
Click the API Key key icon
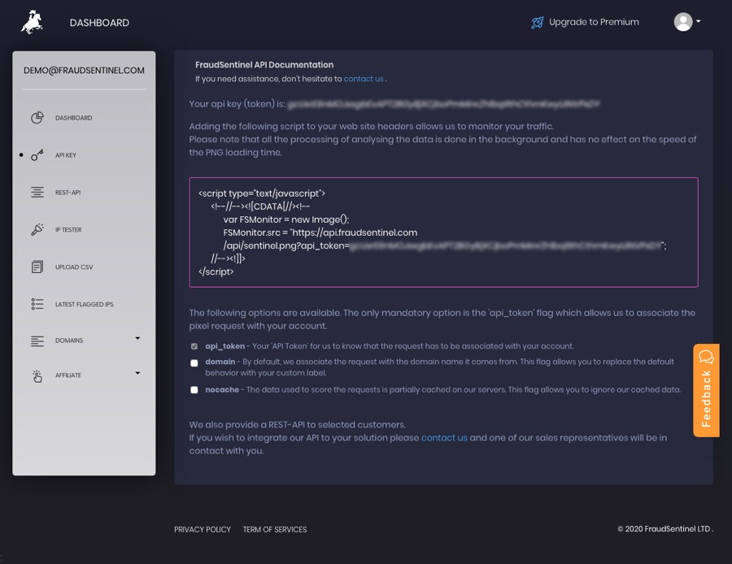tap(37, 155)
